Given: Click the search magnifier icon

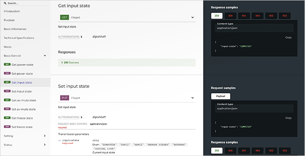Looking at the screenshot, I should pos(5,3).
